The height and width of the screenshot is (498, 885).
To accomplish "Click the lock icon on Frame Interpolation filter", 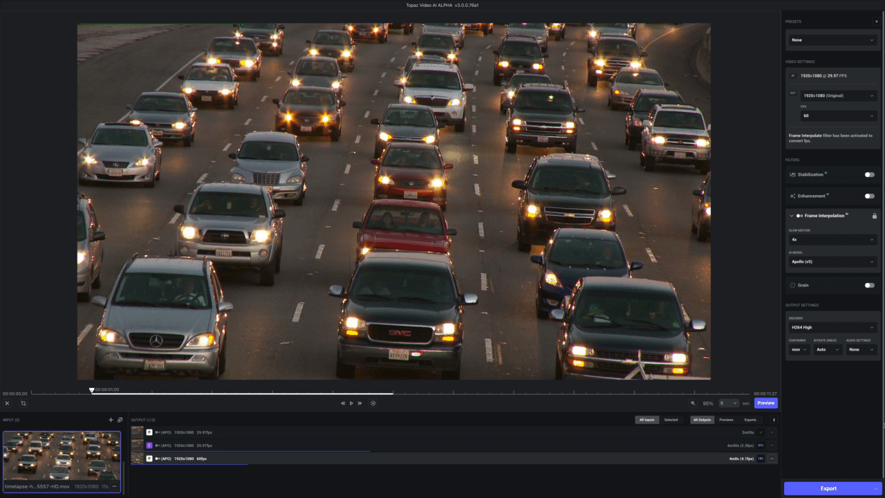I will point(875,215).
